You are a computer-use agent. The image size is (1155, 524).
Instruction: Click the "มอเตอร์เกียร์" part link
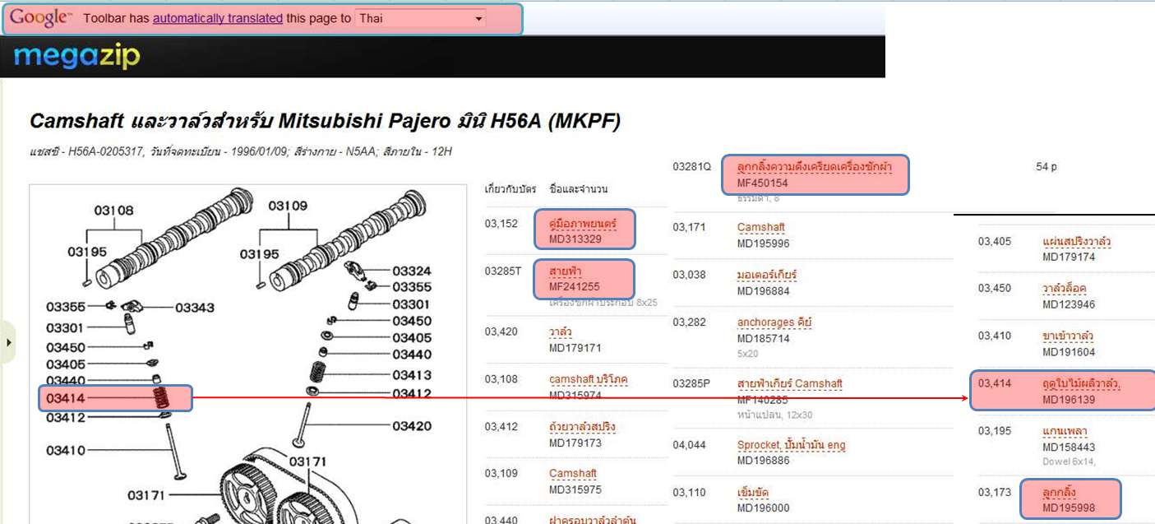[767, 274]
